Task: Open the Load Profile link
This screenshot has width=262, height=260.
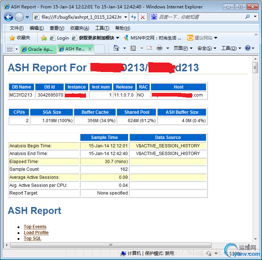Action: point(36,233)
